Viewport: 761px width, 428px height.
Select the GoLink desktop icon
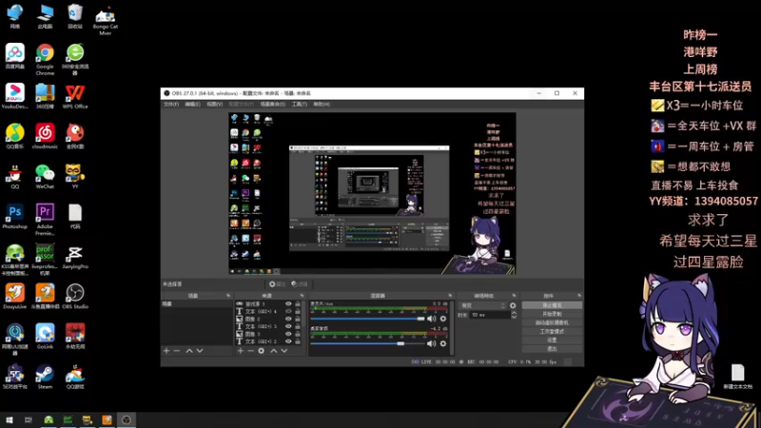[45, 337]
